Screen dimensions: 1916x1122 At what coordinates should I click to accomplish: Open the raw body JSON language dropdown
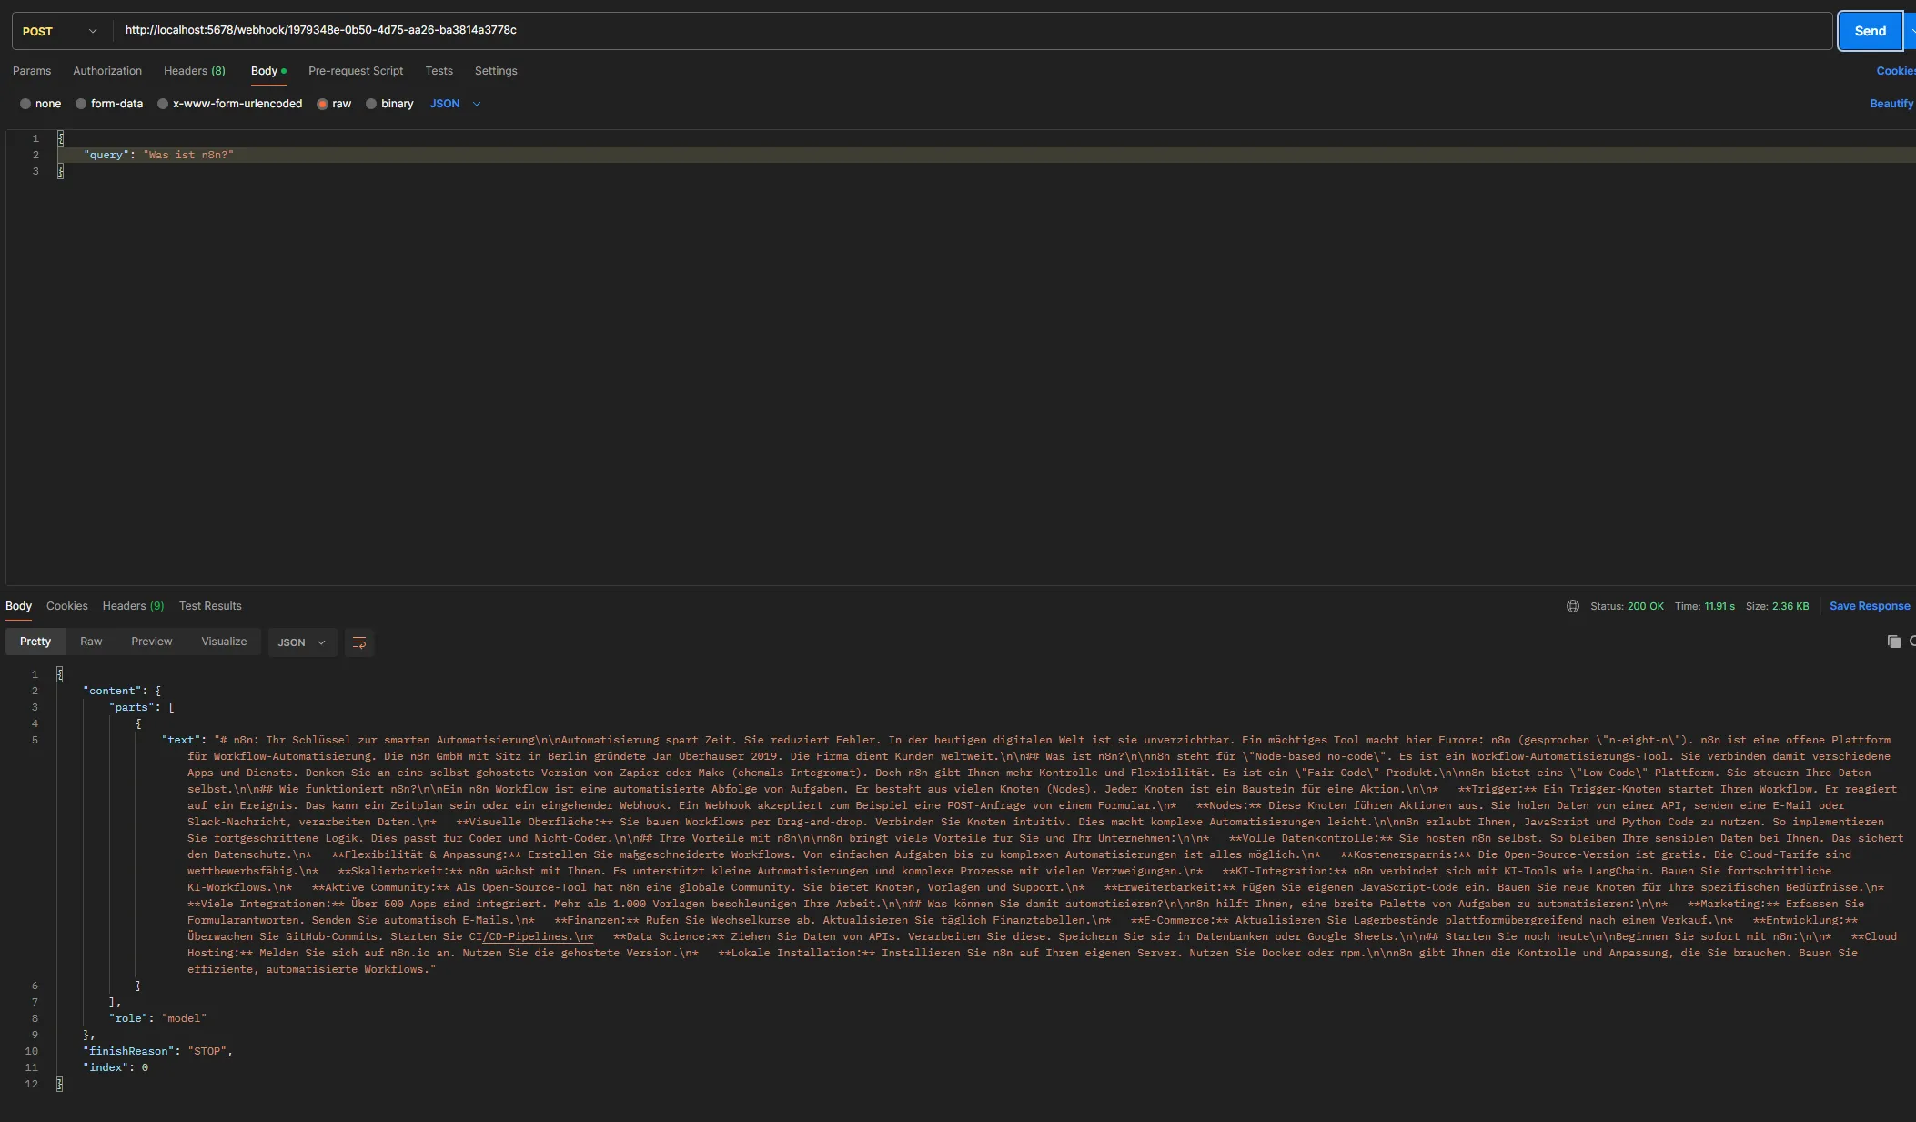(x=455, y=104)
